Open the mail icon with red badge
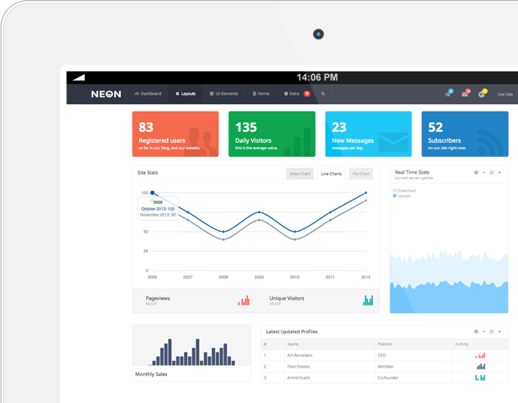Image resolution: width=518 pixels, height=403 pixels. point(465,93)
